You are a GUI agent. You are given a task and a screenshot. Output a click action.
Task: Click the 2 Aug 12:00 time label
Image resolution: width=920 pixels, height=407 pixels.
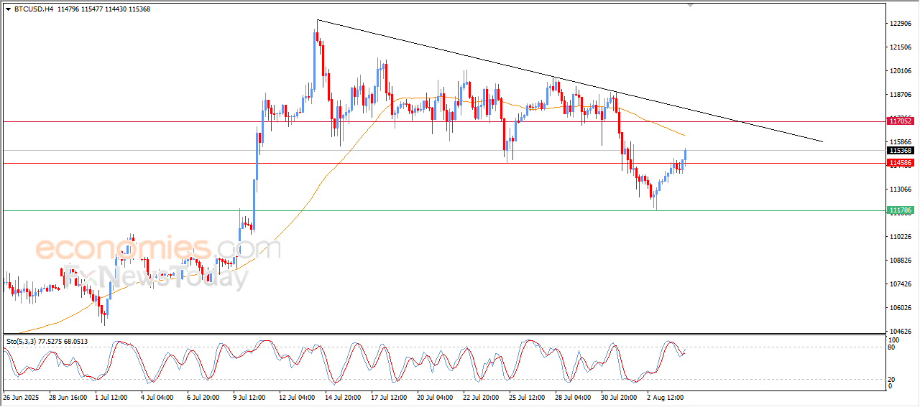666,397
